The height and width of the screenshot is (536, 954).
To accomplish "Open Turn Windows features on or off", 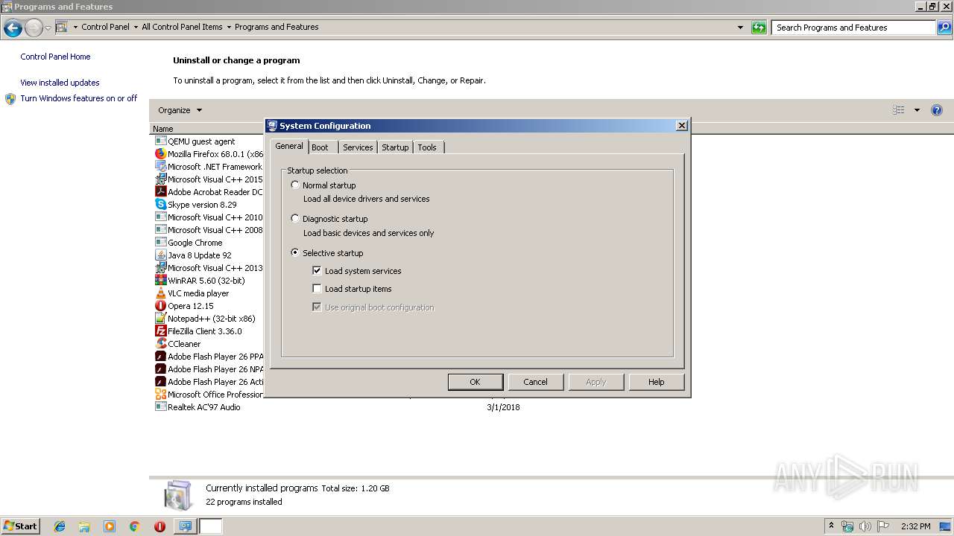I will click(x=78, y=98).
